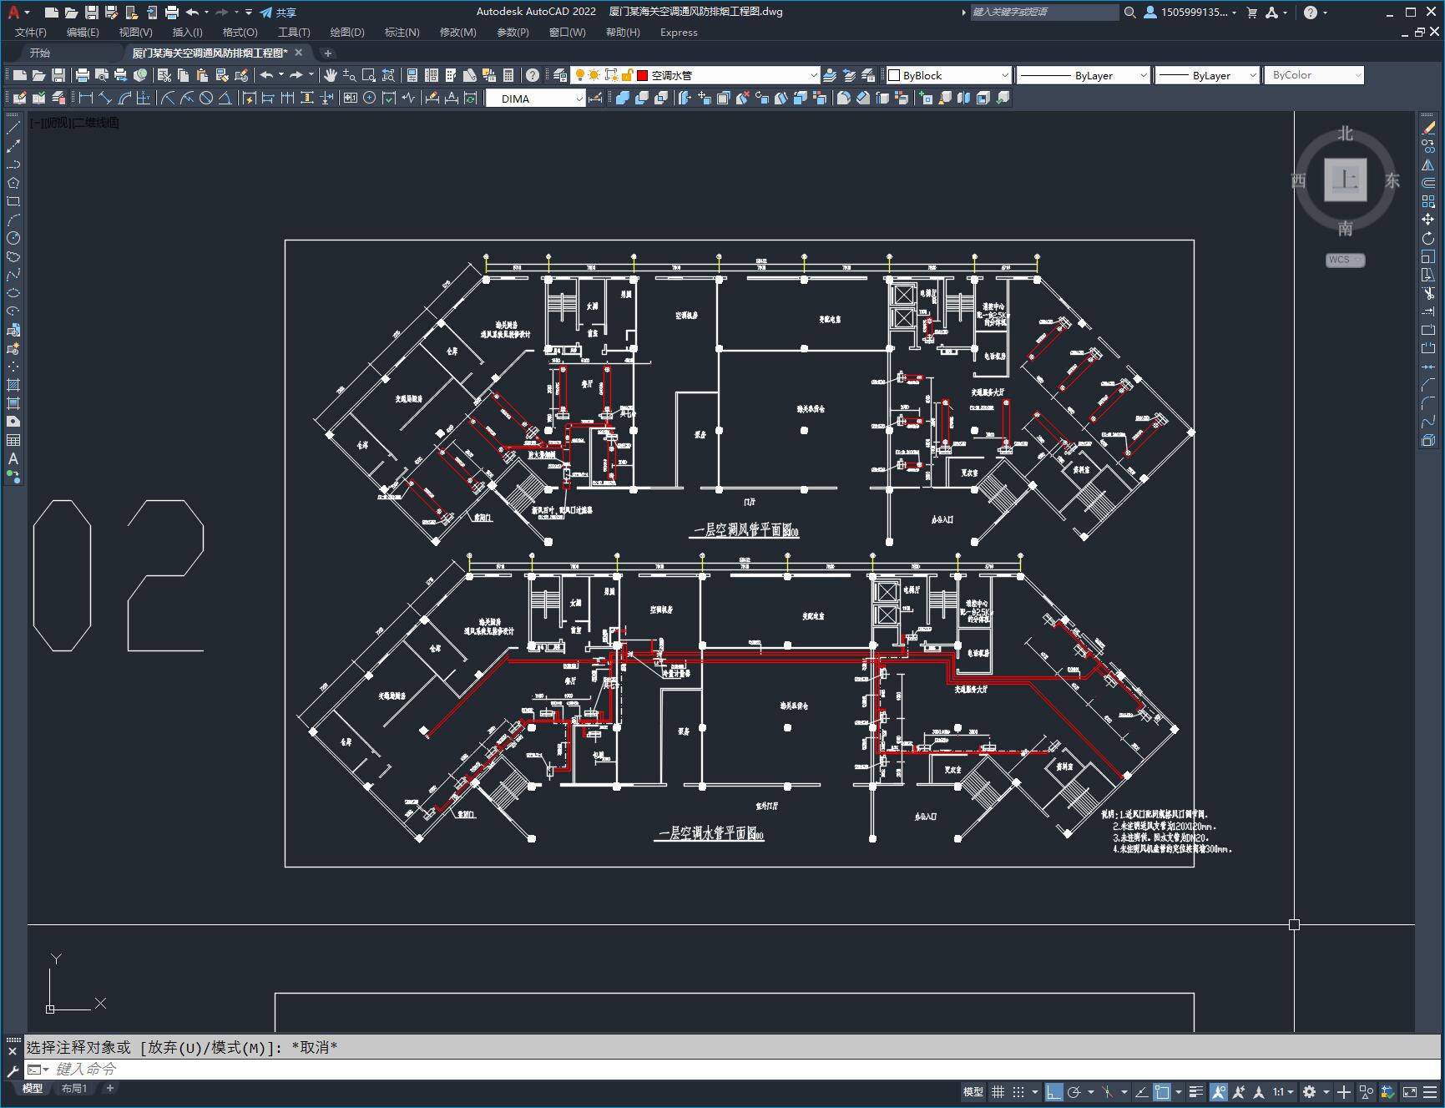The image size is (1445, 1108).
Task: Toggle lineweight display in the status bar
Action: click(1196, 1092)
